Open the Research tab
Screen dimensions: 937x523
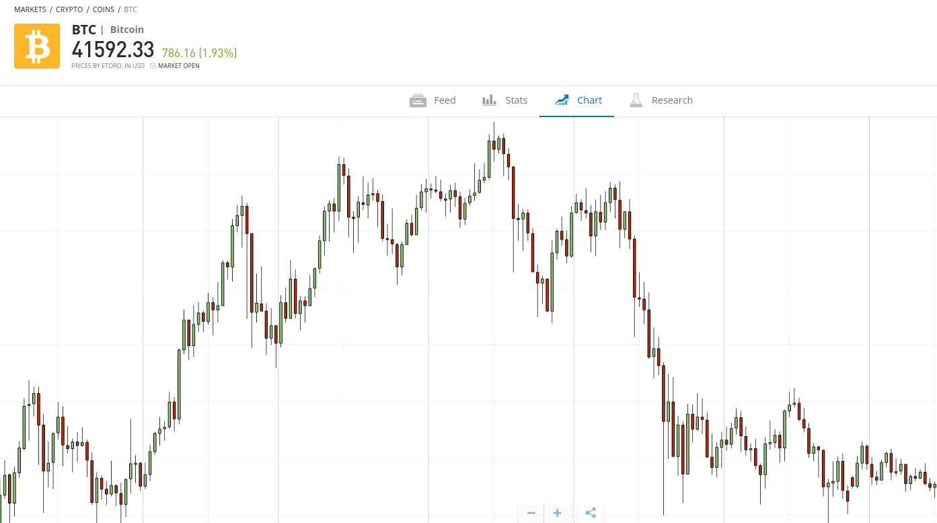[x=661, y=100]
